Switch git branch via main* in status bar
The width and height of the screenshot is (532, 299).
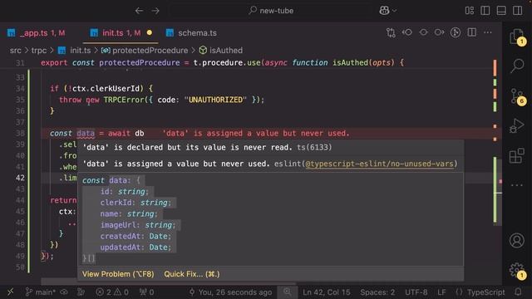pos(41,292)
